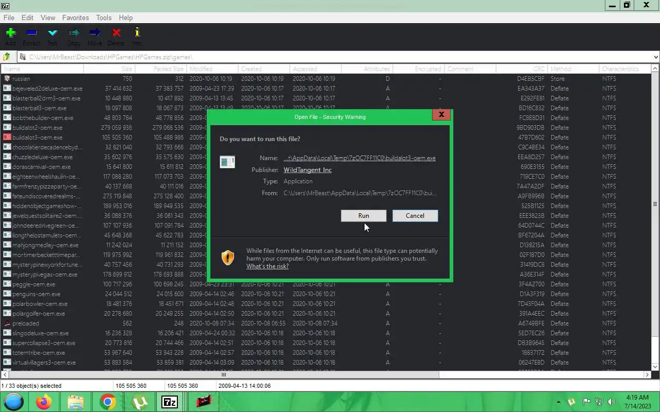Click the buildalot3-oem.exe file icon in list
This screenshot has width=660, height=412.
click(x=7, y=138)
